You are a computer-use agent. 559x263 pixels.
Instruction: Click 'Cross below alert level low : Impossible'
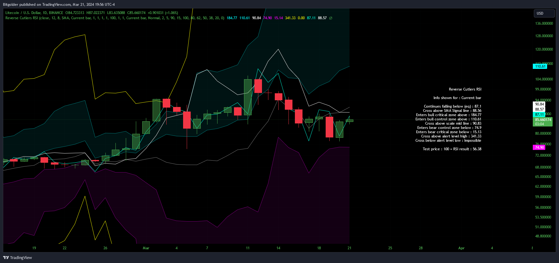click(x=448, y=140)
